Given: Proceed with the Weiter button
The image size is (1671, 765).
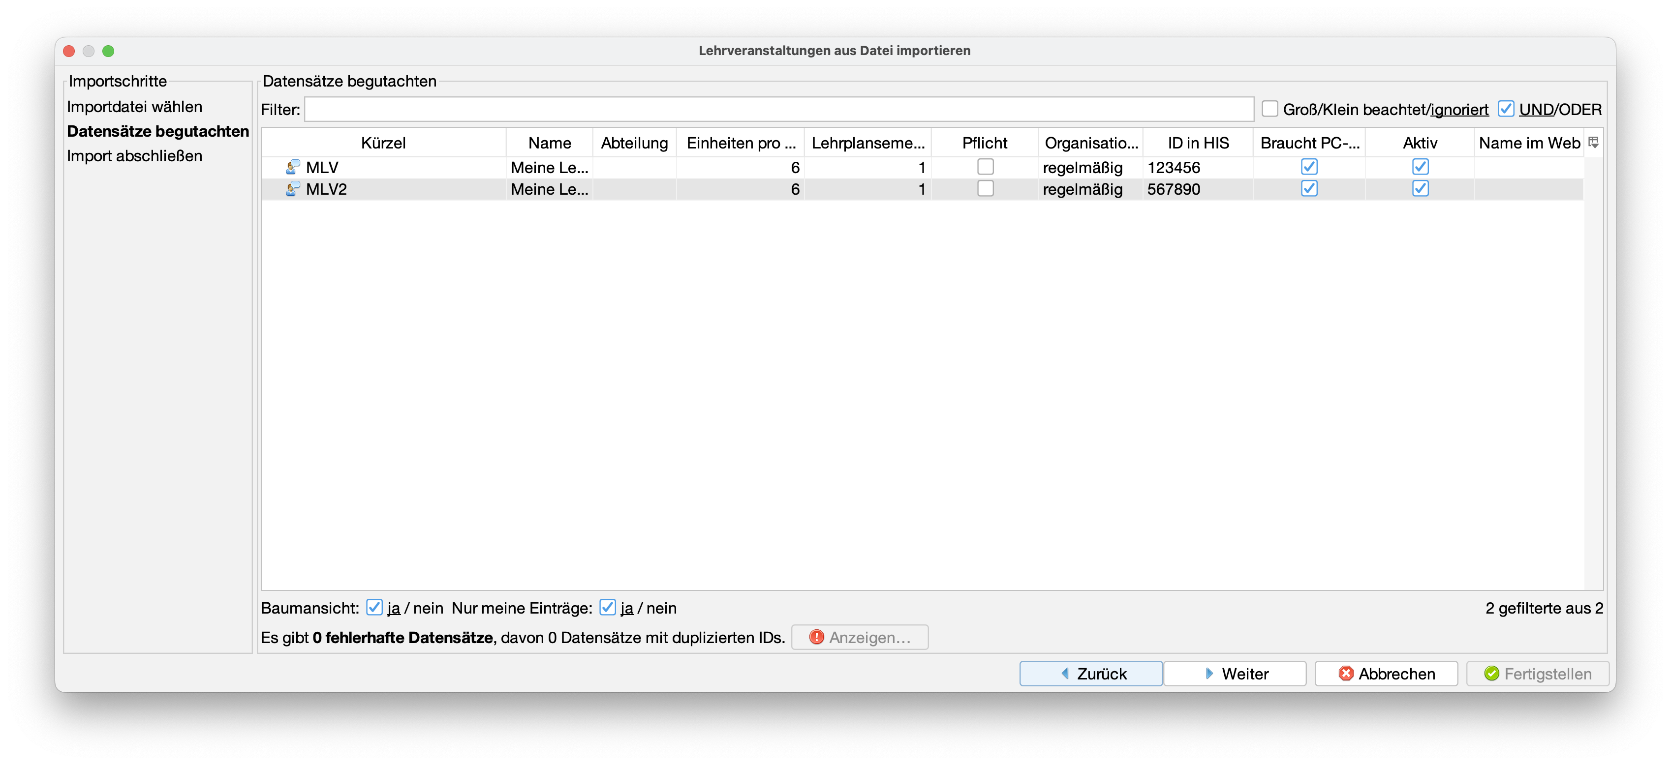Looking at the screenshot, I should pyautogui.click(x=1235, y=673).
